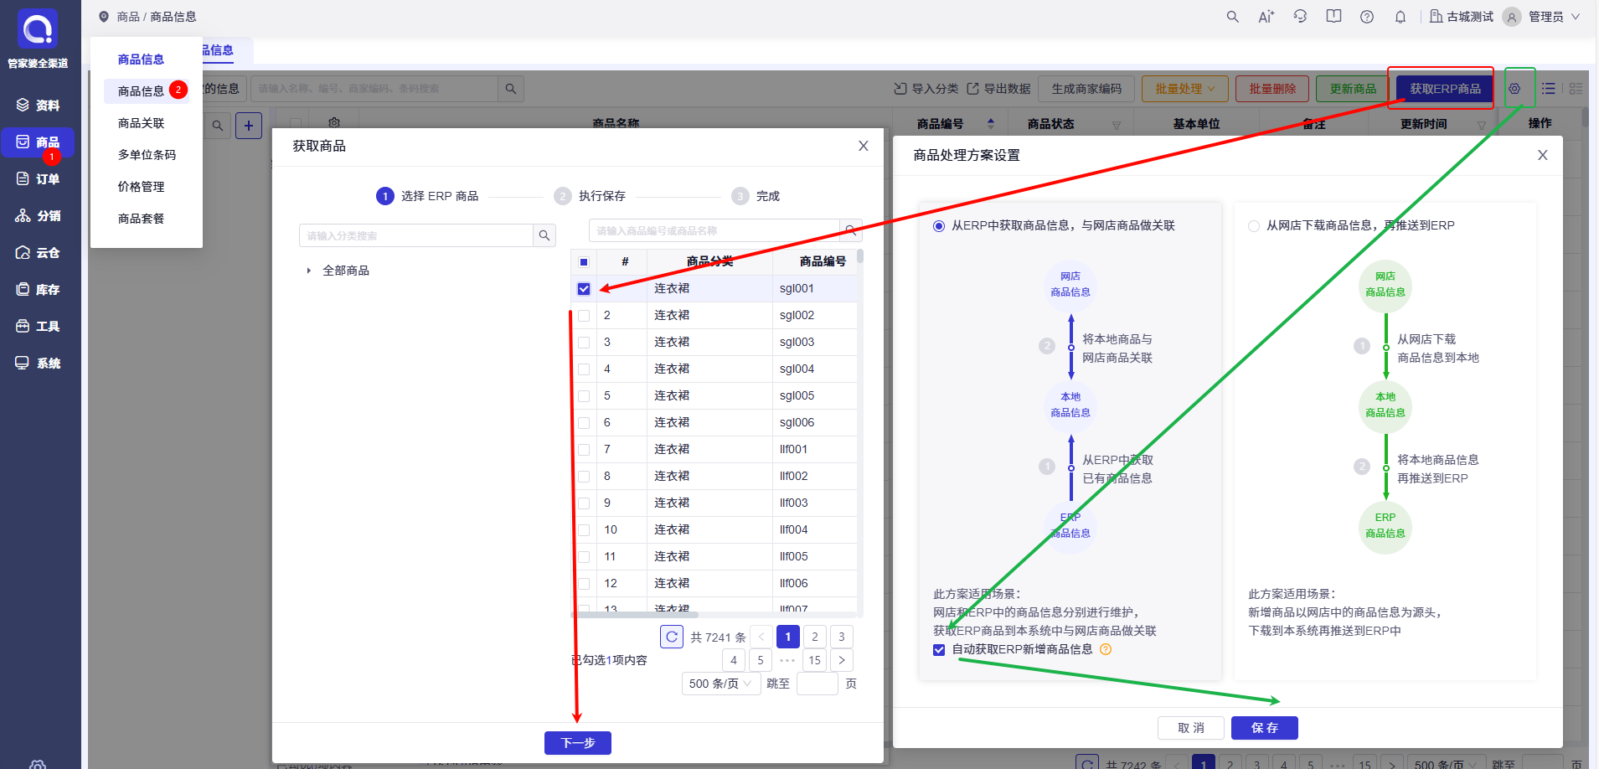Click the search magnifier icon in top bar

[1232, 17]
